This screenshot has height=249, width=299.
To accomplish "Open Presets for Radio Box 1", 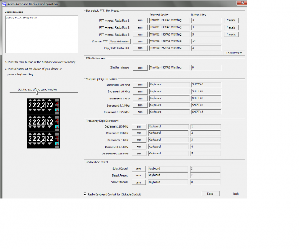I will (231, 21).
